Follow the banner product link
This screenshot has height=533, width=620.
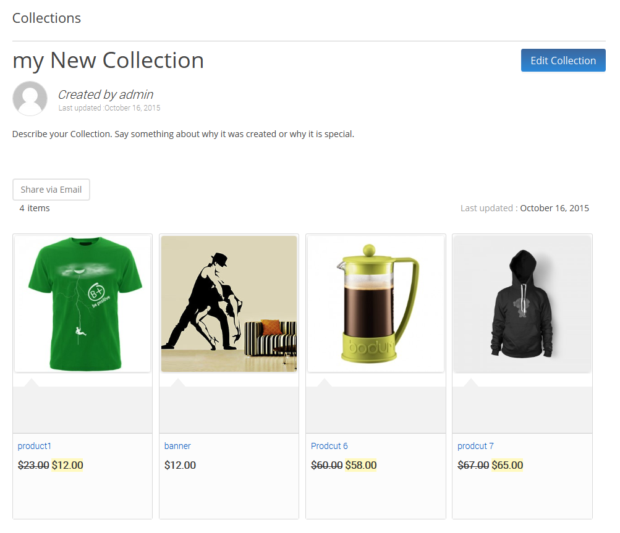[x=177, y=446]
